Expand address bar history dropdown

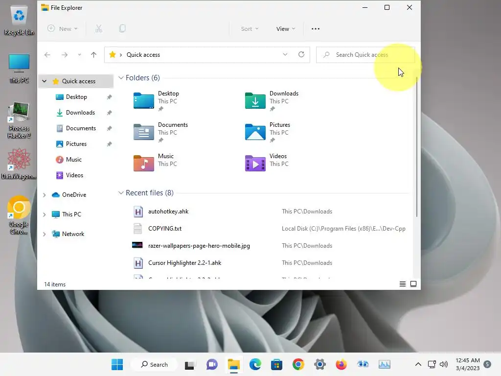click(285, 54)
